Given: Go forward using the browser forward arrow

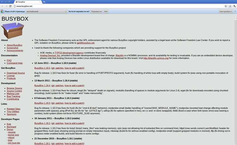Looking at the screenshot, I should [6, 6].
